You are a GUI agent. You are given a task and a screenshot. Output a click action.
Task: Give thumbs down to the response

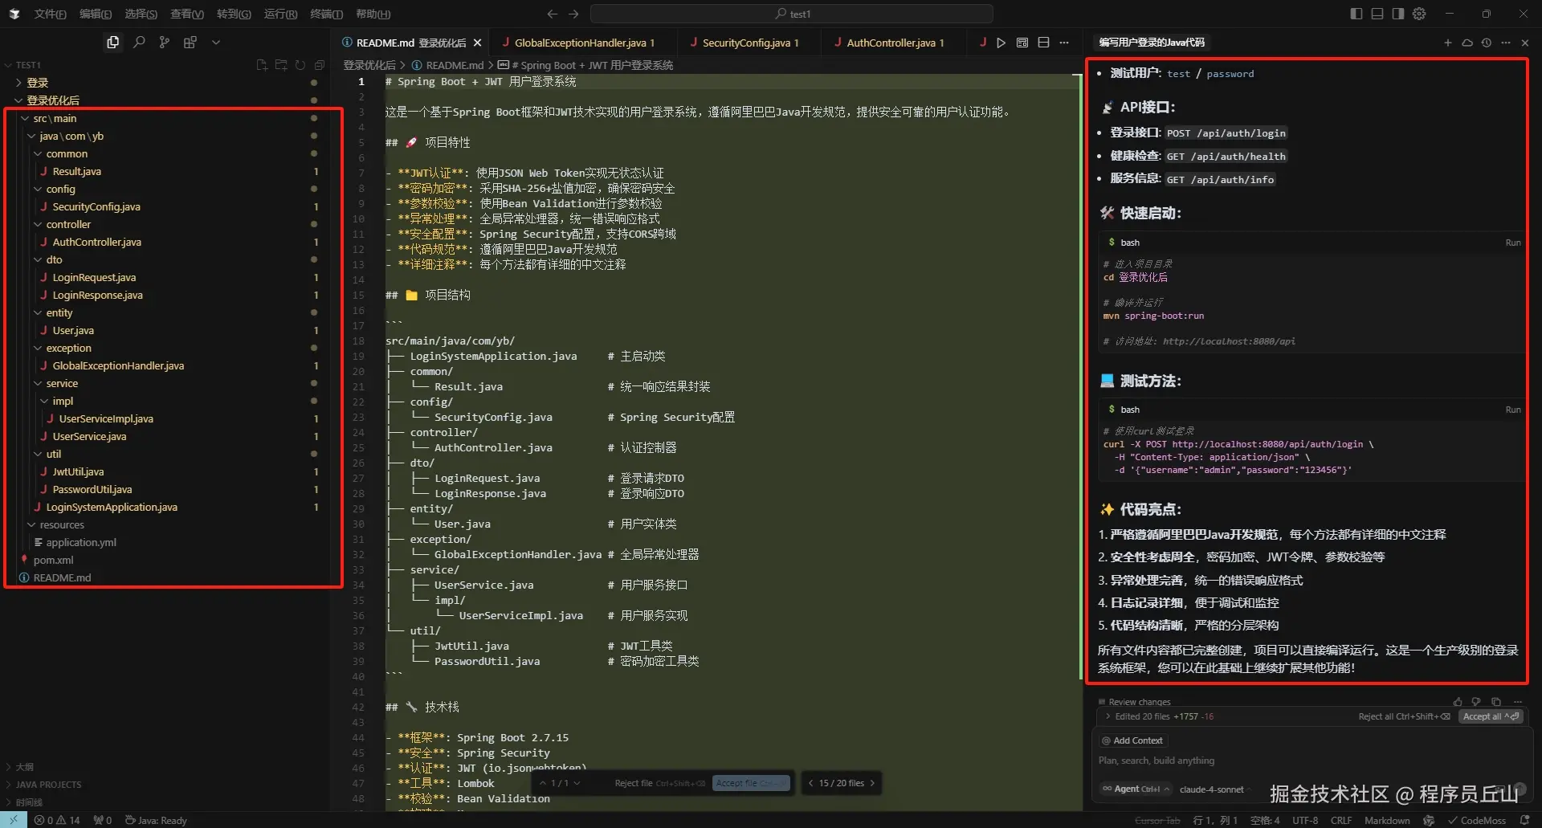[x=1476, y=702]
